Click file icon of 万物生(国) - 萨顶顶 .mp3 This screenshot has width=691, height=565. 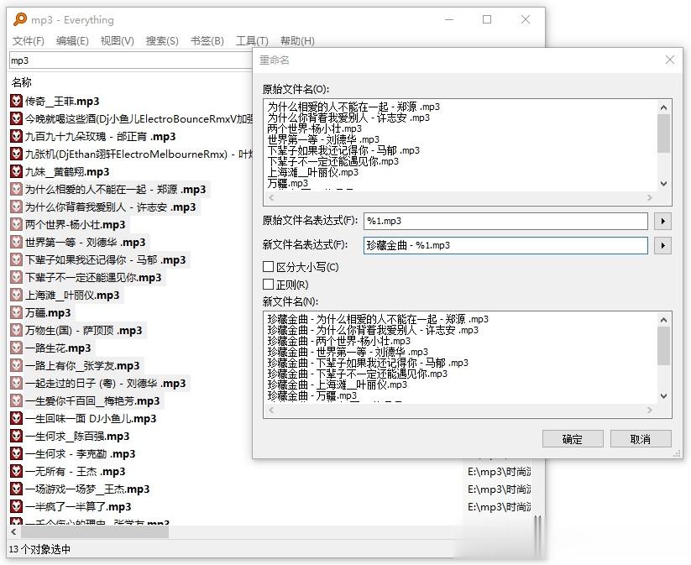click(16, 330)
